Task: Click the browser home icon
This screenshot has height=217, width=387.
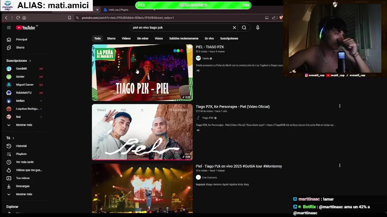Action: (24, 18)
